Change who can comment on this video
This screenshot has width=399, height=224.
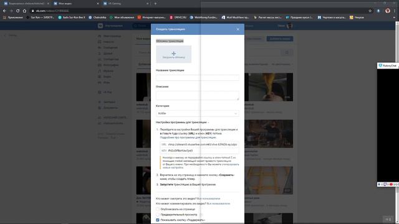218,203
